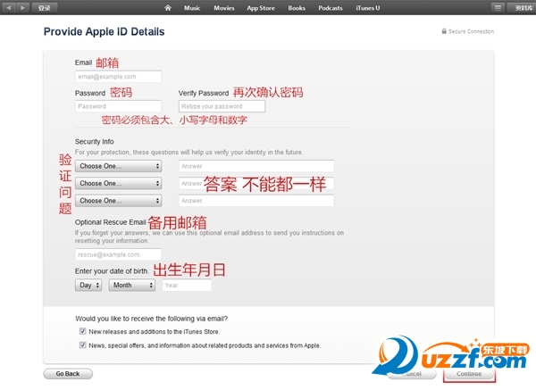Uncheck New releases and additions checkbox
Viewport: 536px width, 390px height.
point(83,331)
